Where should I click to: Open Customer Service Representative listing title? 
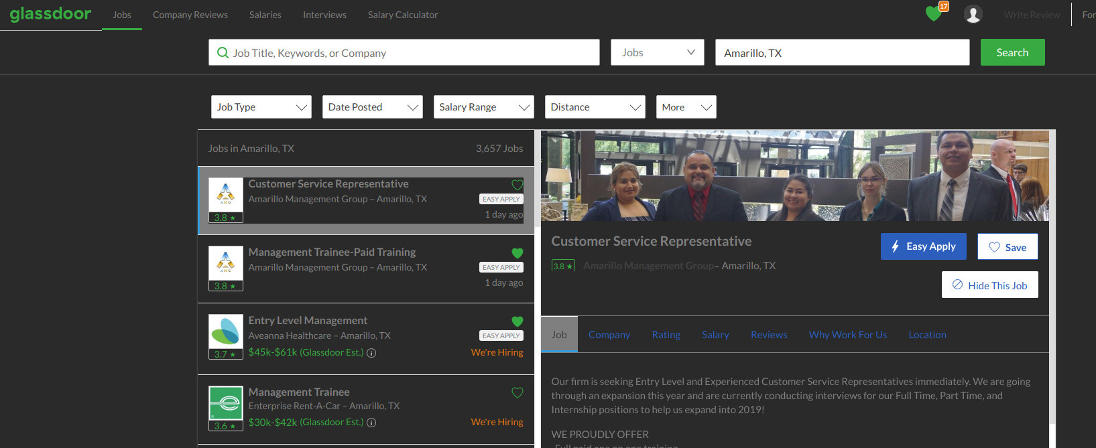click(328, 183)
